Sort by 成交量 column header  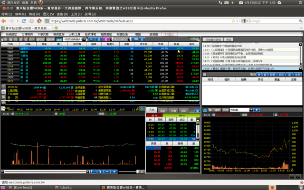click(143, 44)
